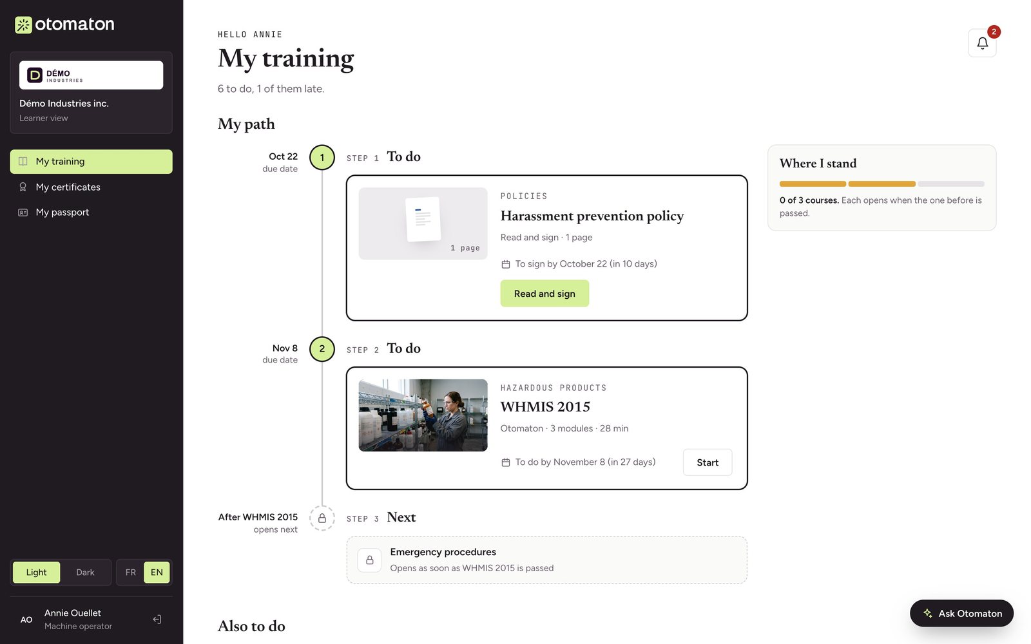Click the Démo Industries logo badge

click(91, 75)
